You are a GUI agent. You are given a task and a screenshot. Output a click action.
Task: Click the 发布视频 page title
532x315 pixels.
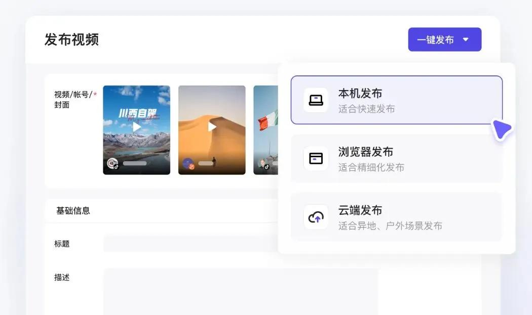pyautogui.click(x=71, y=39)
